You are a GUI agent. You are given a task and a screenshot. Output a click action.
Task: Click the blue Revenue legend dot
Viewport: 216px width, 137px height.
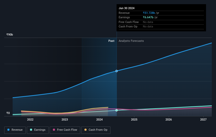point(8,130)
